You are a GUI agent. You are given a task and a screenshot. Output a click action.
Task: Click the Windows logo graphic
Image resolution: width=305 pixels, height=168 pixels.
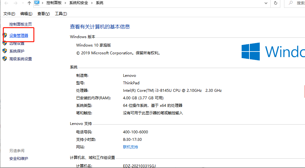(x=251, y=52)
